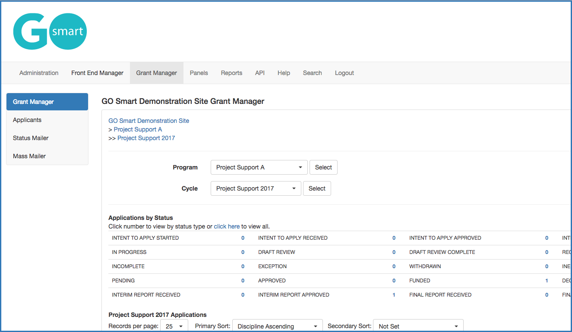
Task: Click the Funded applications count
Action: coord(547,281)
